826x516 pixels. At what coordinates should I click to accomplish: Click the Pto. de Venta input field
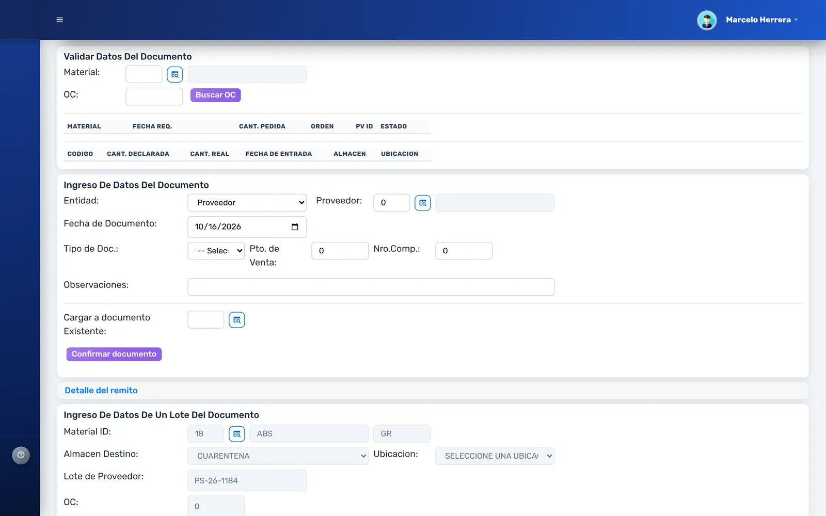(340, 251)
